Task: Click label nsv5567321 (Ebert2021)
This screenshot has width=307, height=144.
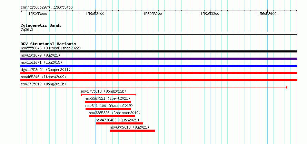Action: pos(107,98)
